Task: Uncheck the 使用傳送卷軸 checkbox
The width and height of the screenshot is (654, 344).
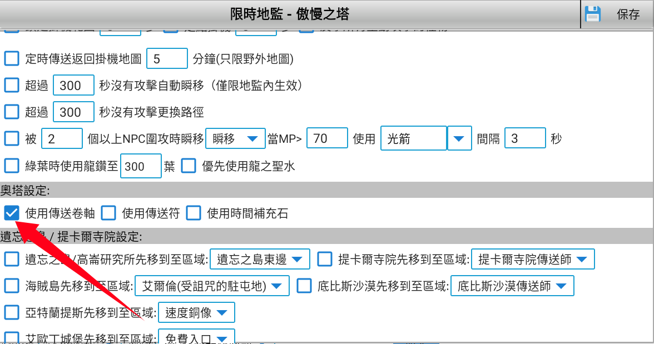Action: 11,213
